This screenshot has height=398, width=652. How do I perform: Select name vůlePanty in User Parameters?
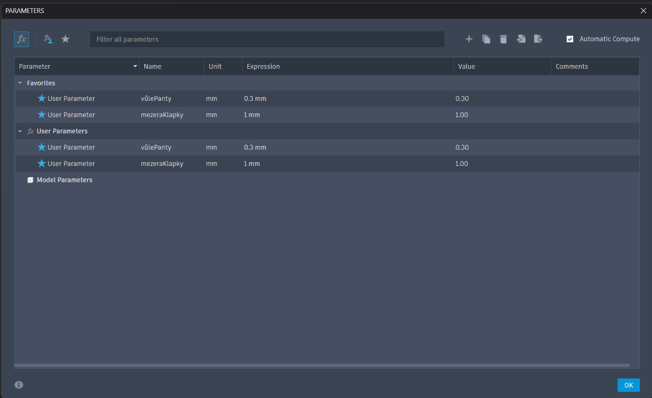point(156,147)
